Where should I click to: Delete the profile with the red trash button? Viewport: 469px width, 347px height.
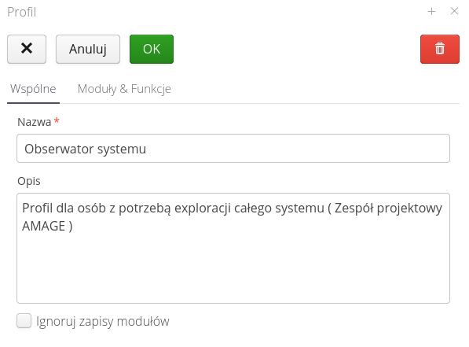pyautogui.click(x=440, y=49)
